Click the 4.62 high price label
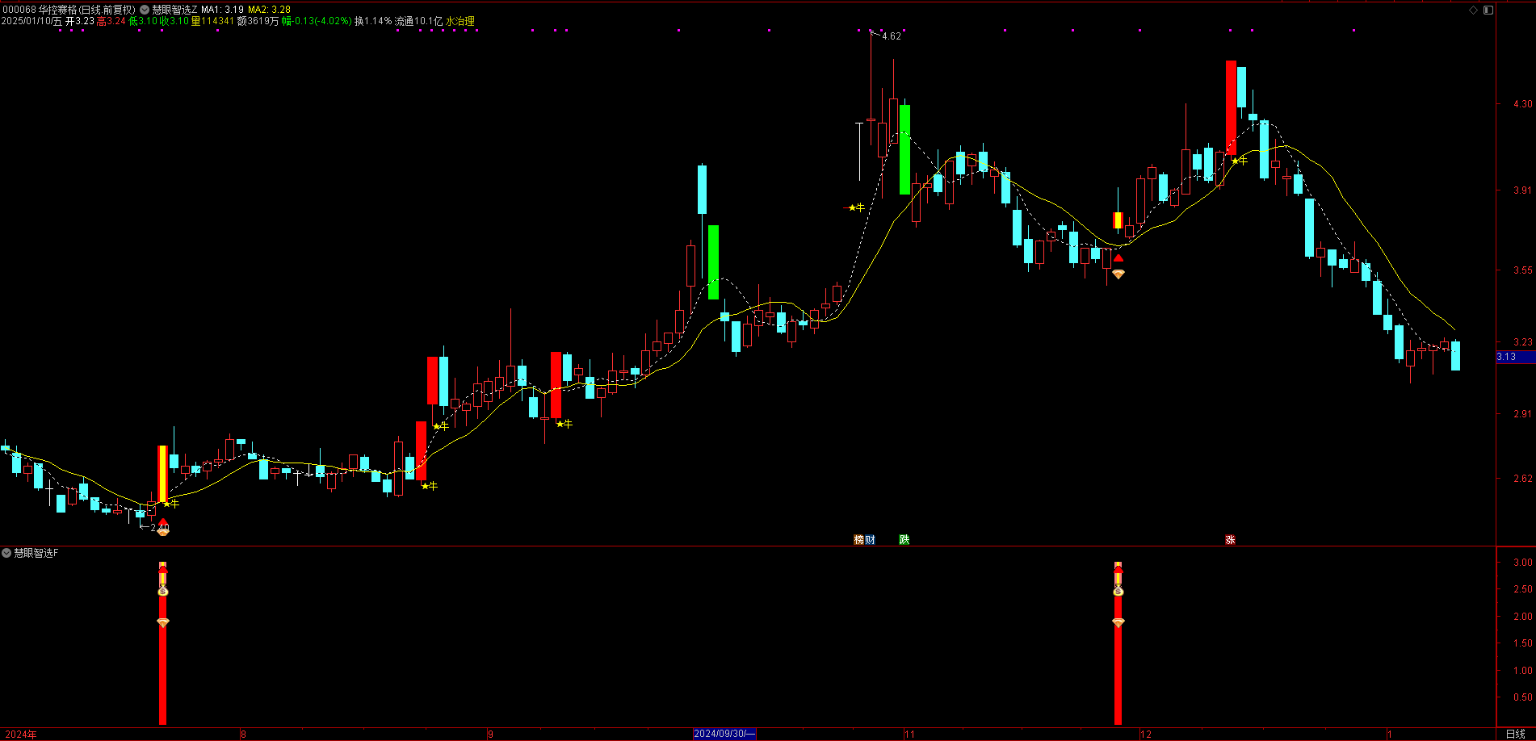The width and height of the screenshot is (1536, 741). point(892,36)
